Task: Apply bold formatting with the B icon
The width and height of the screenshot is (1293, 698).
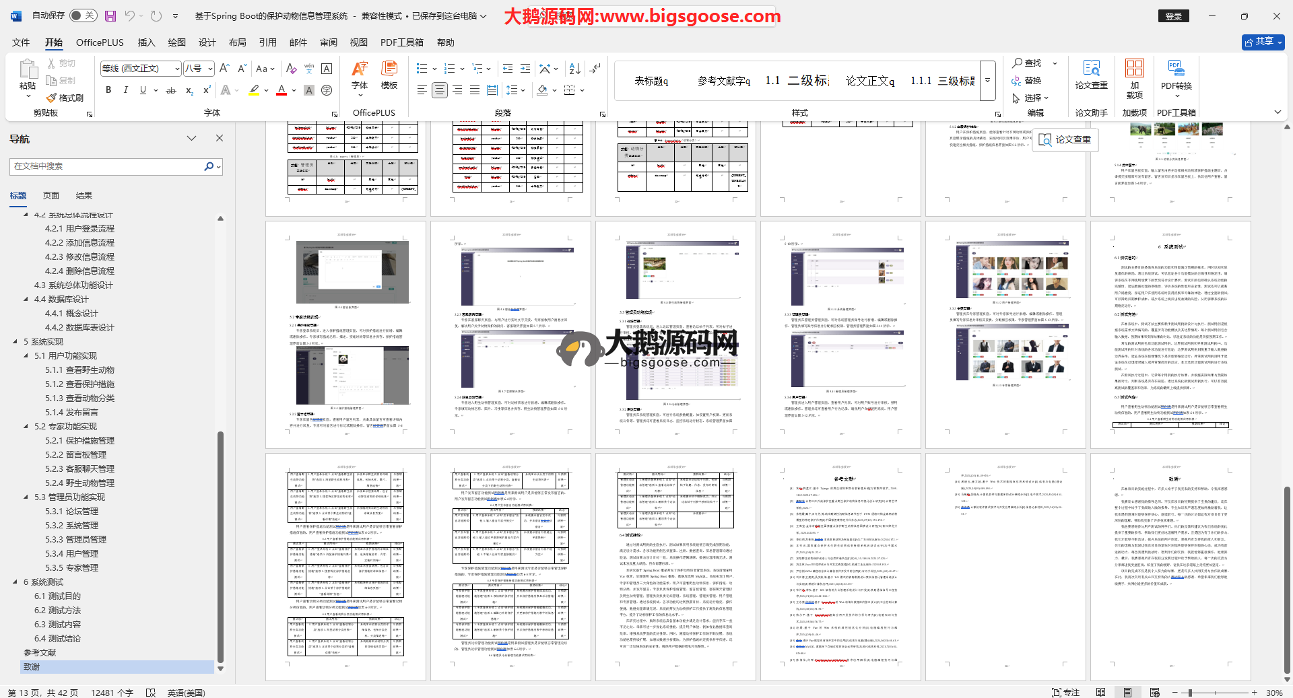Action: tap(108, 90)
